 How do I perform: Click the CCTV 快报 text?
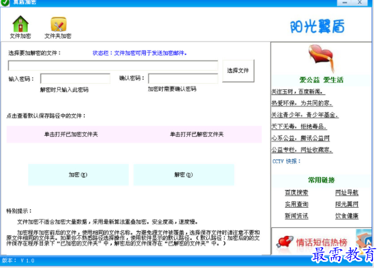click(287, 161)
